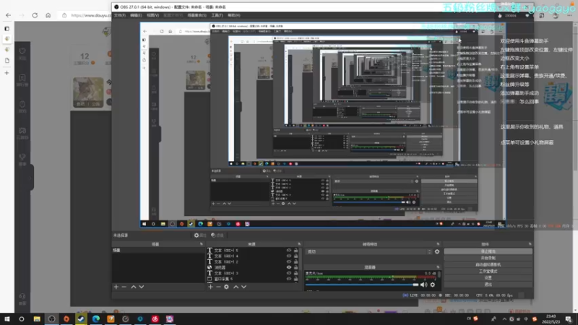
Task: Add a new scene with plus icon
Action: pyautogui.click(x=116, y=287)
